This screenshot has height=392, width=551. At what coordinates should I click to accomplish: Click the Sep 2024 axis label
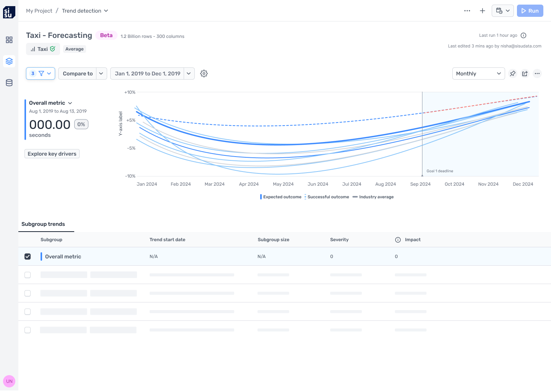(x=420, y=184)
